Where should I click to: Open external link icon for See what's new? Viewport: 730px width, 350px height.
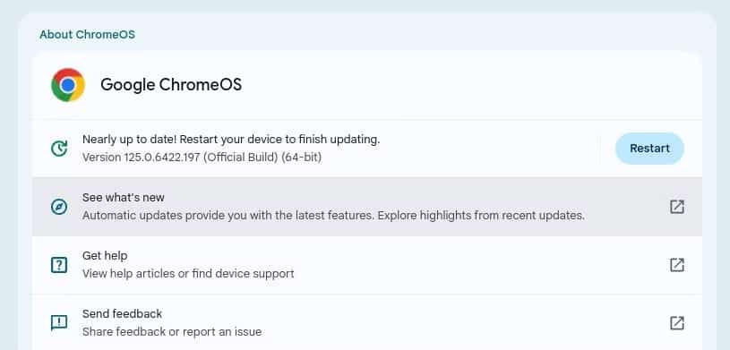677,207
